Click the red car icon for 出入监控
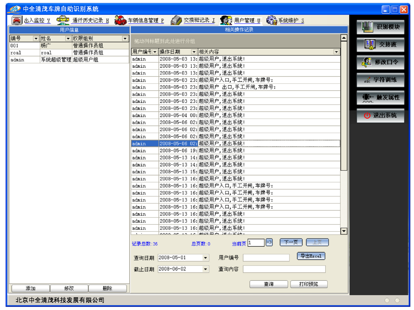The height and width of the screenshot is (310, 414). click(17, 20)
